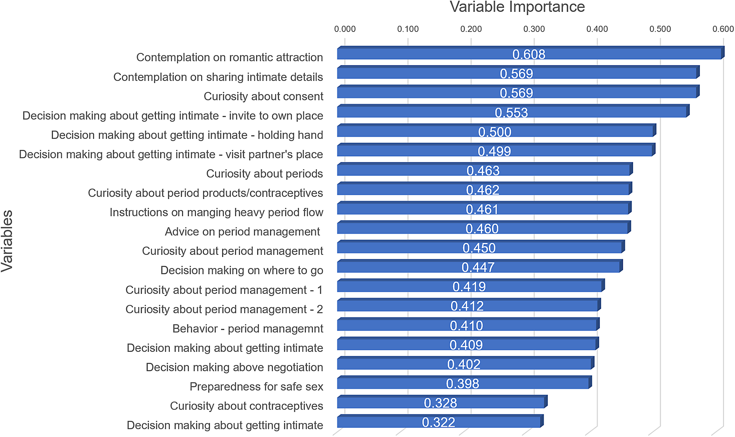Click the Variables y-axis title

pos(8,241)
